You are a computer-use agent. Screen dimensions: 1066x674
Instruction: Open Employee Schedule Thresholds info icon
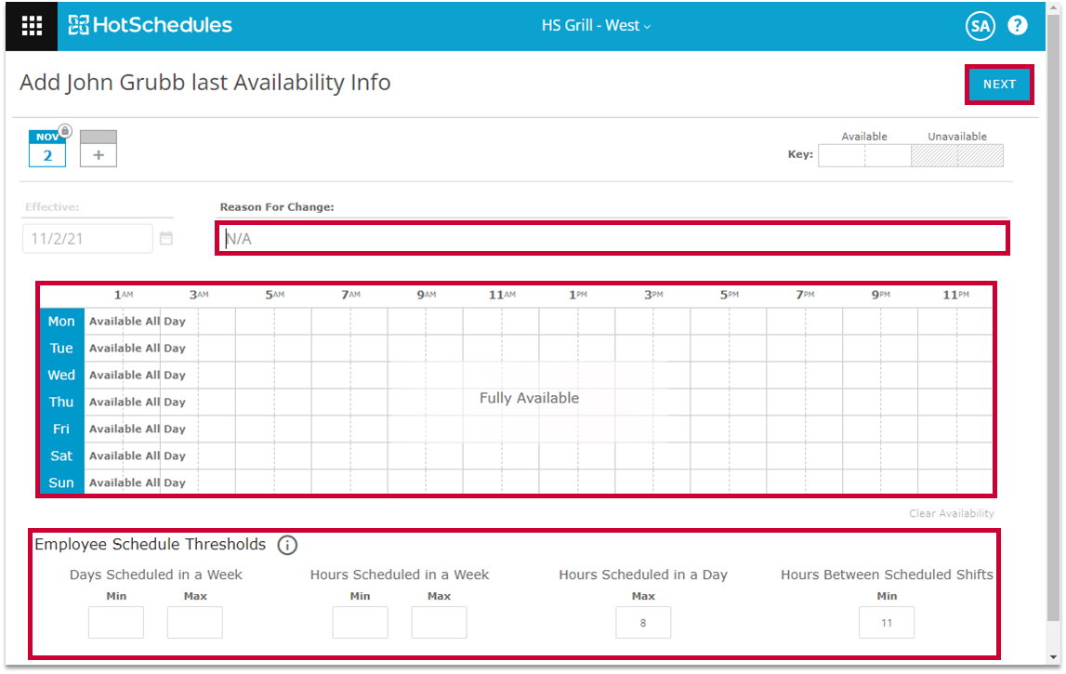(287, 546)
